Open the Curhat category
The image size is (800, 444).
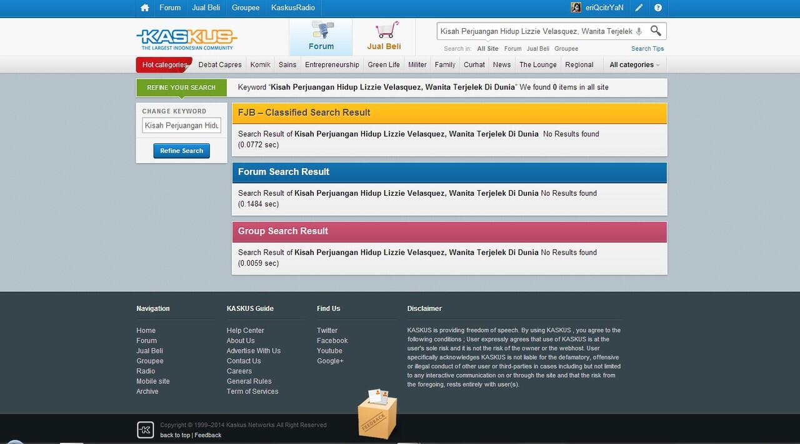pyautogui.click(x=474, y=65)
